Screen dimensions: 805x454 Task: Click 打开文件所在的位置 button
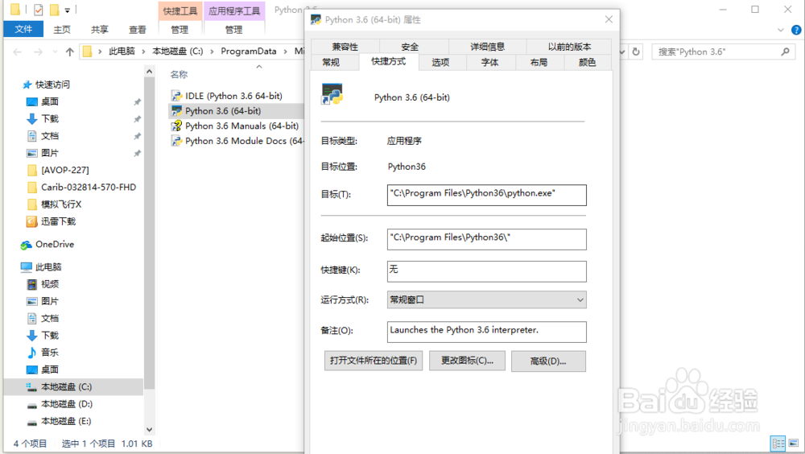374,361
